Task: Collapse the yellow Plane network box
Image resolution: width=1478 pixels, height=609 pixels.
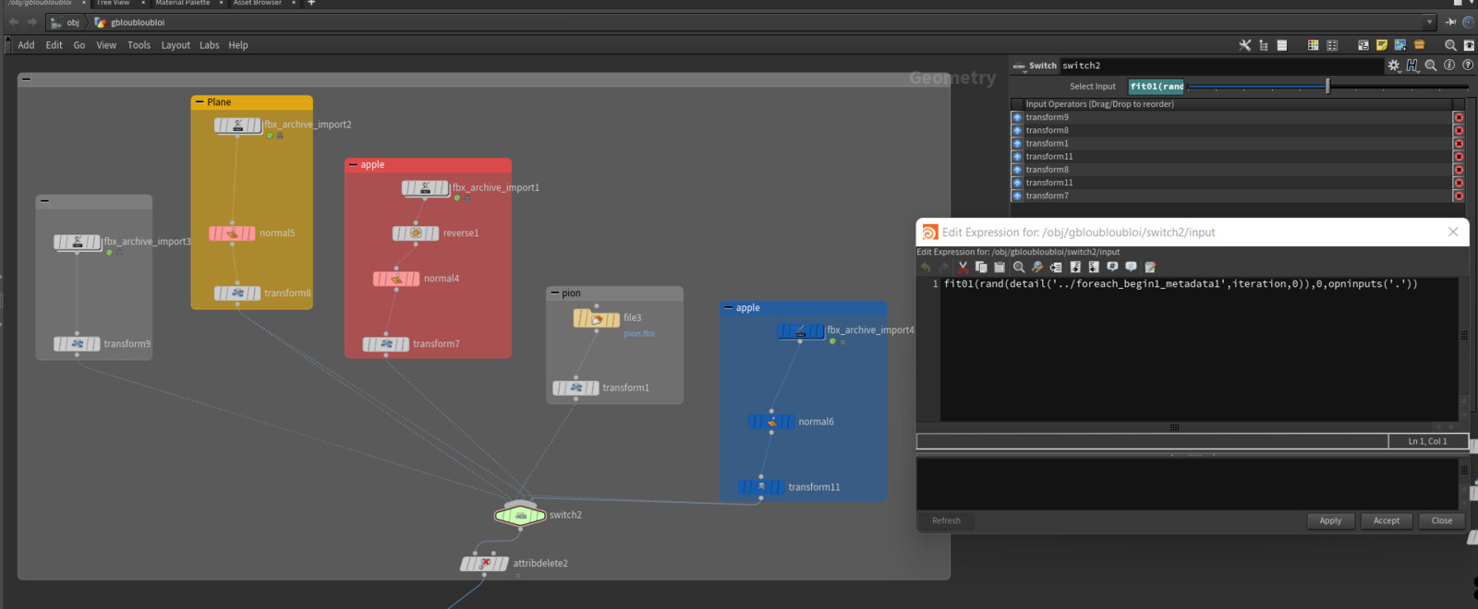Action: [200, 102]
